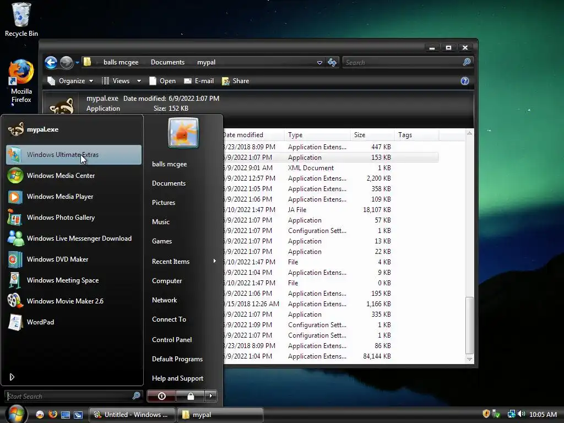Viewport: 564px width, 423px height.
Task: Click the file list vertical scrollbar thumb
Action: coord(469,325)
